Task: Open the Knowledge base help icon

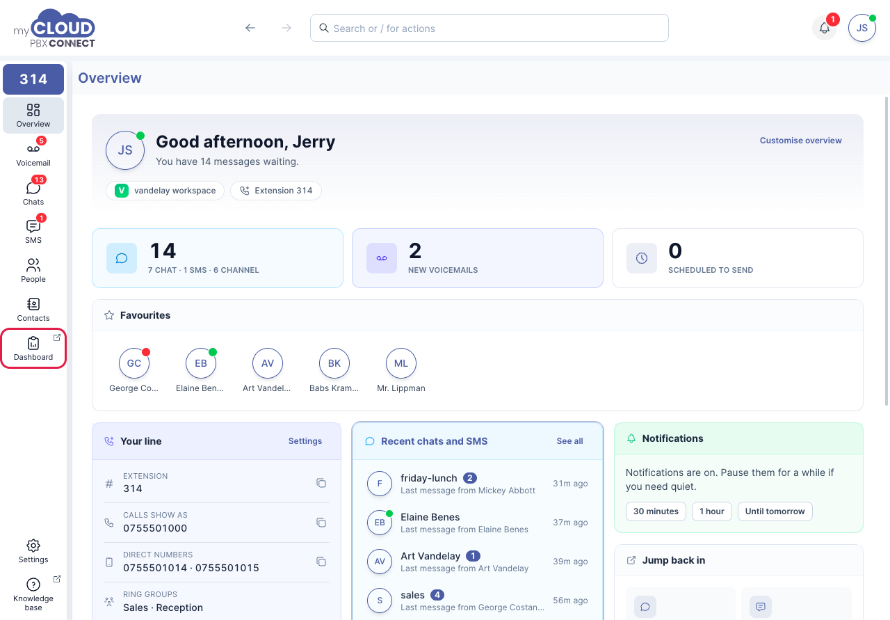Action: (33, 594)
